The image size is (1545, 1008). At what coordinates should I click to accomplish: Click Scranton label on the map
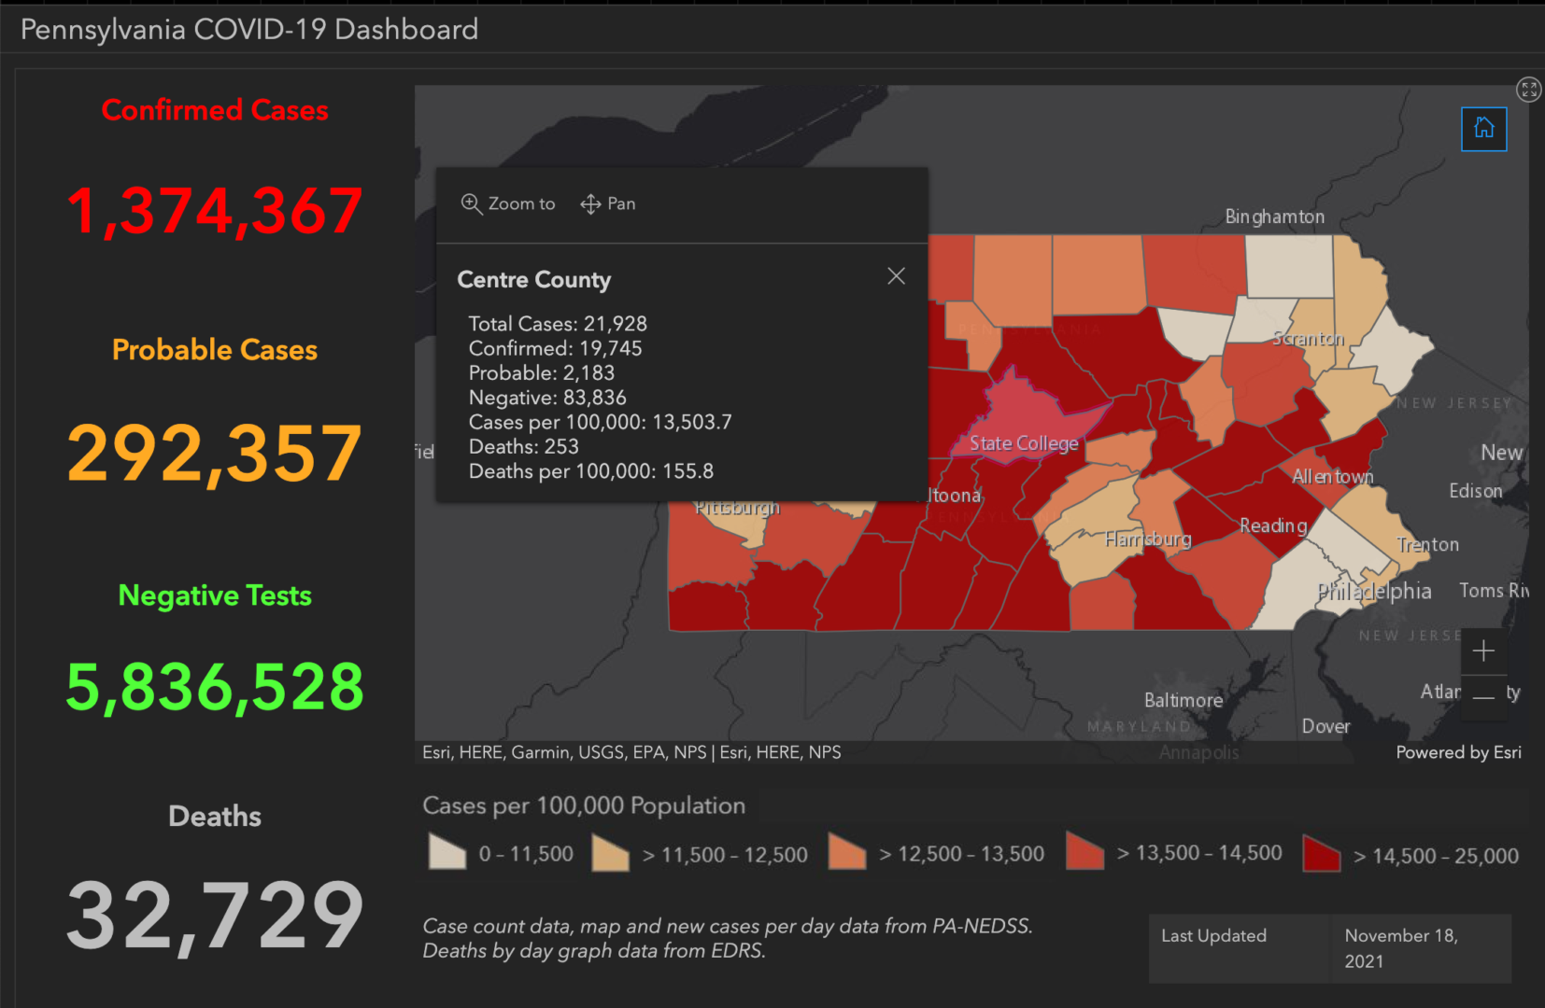coord(1309,339)
